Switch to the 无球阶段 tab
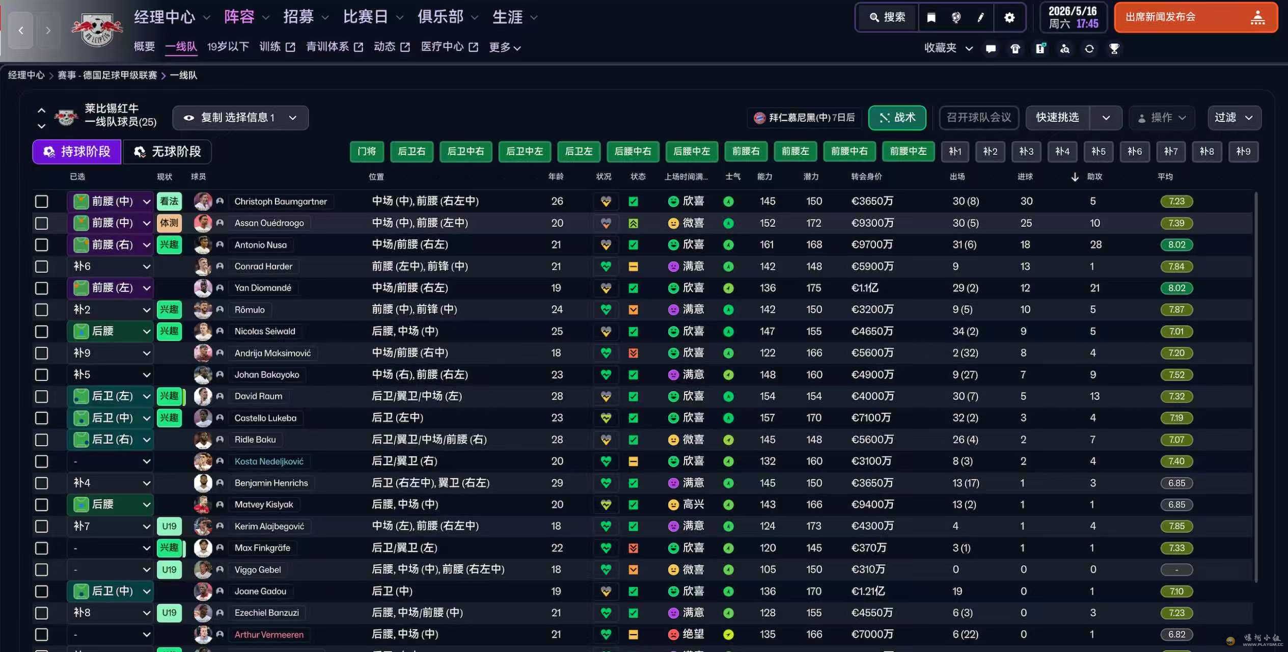Image resolution: width=1288 pixels, height=652 pixels. pyautogui.click(x=167, y=152)
